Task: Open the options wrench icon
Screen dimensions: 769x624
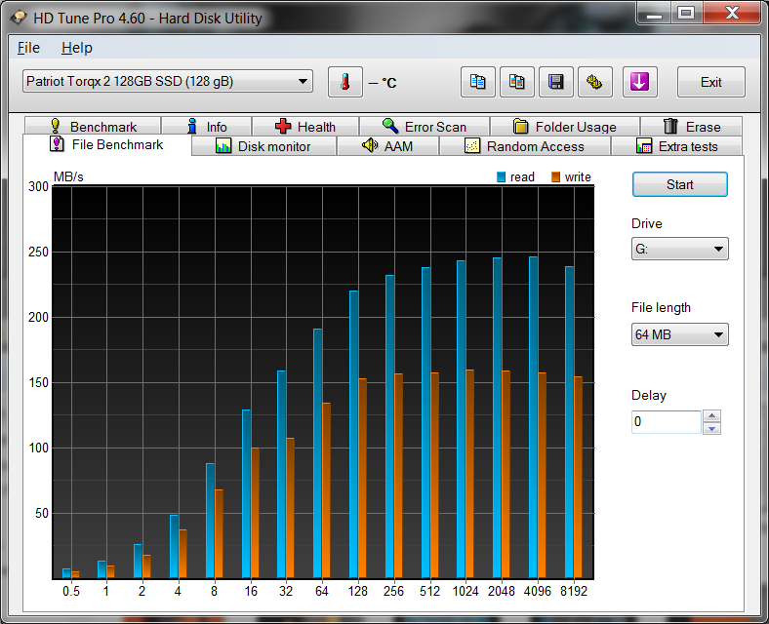Action: click(x=594, y=82)
